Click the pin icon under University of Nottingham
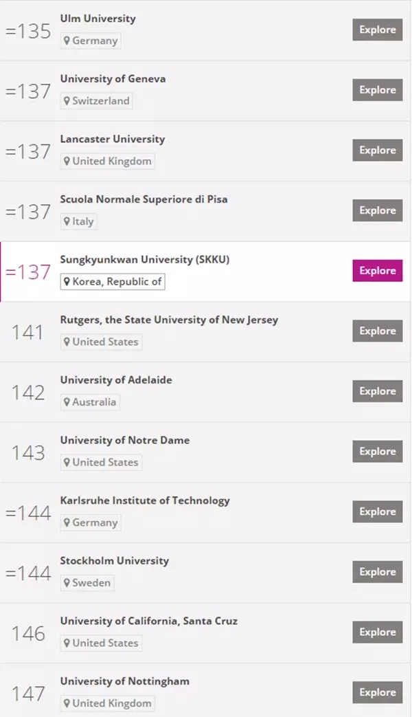This screenshot has height=717, width=412. tap(67, 703)
